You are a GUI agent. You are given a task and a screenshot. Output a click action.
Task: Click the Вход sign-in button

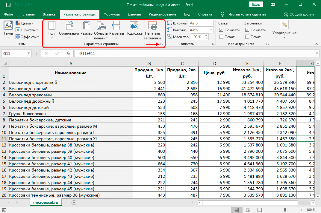[x=256, y=4]
